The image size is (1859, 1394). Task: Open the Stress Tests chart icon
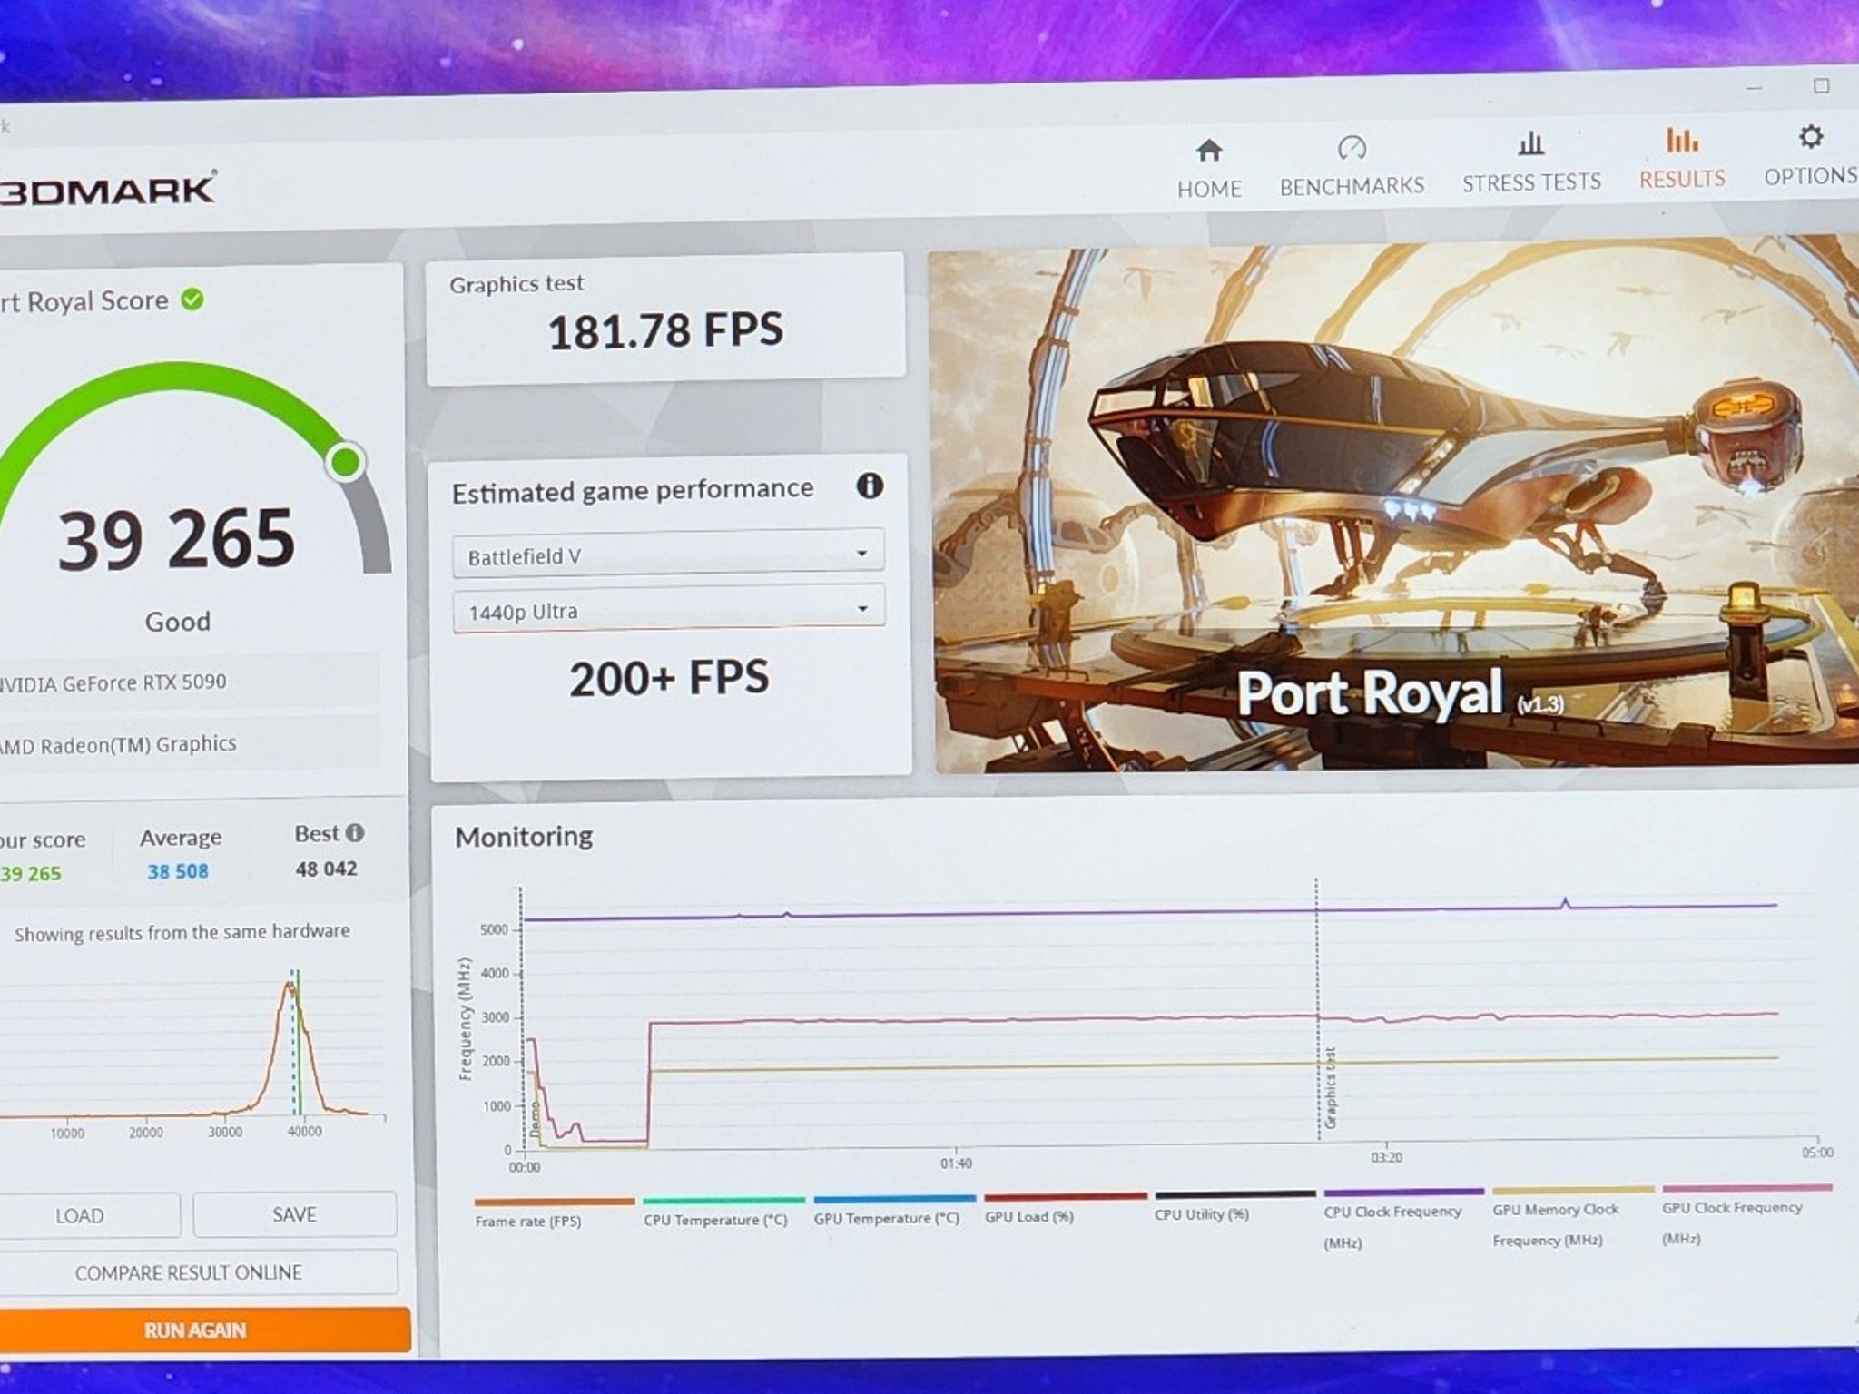1530,143
